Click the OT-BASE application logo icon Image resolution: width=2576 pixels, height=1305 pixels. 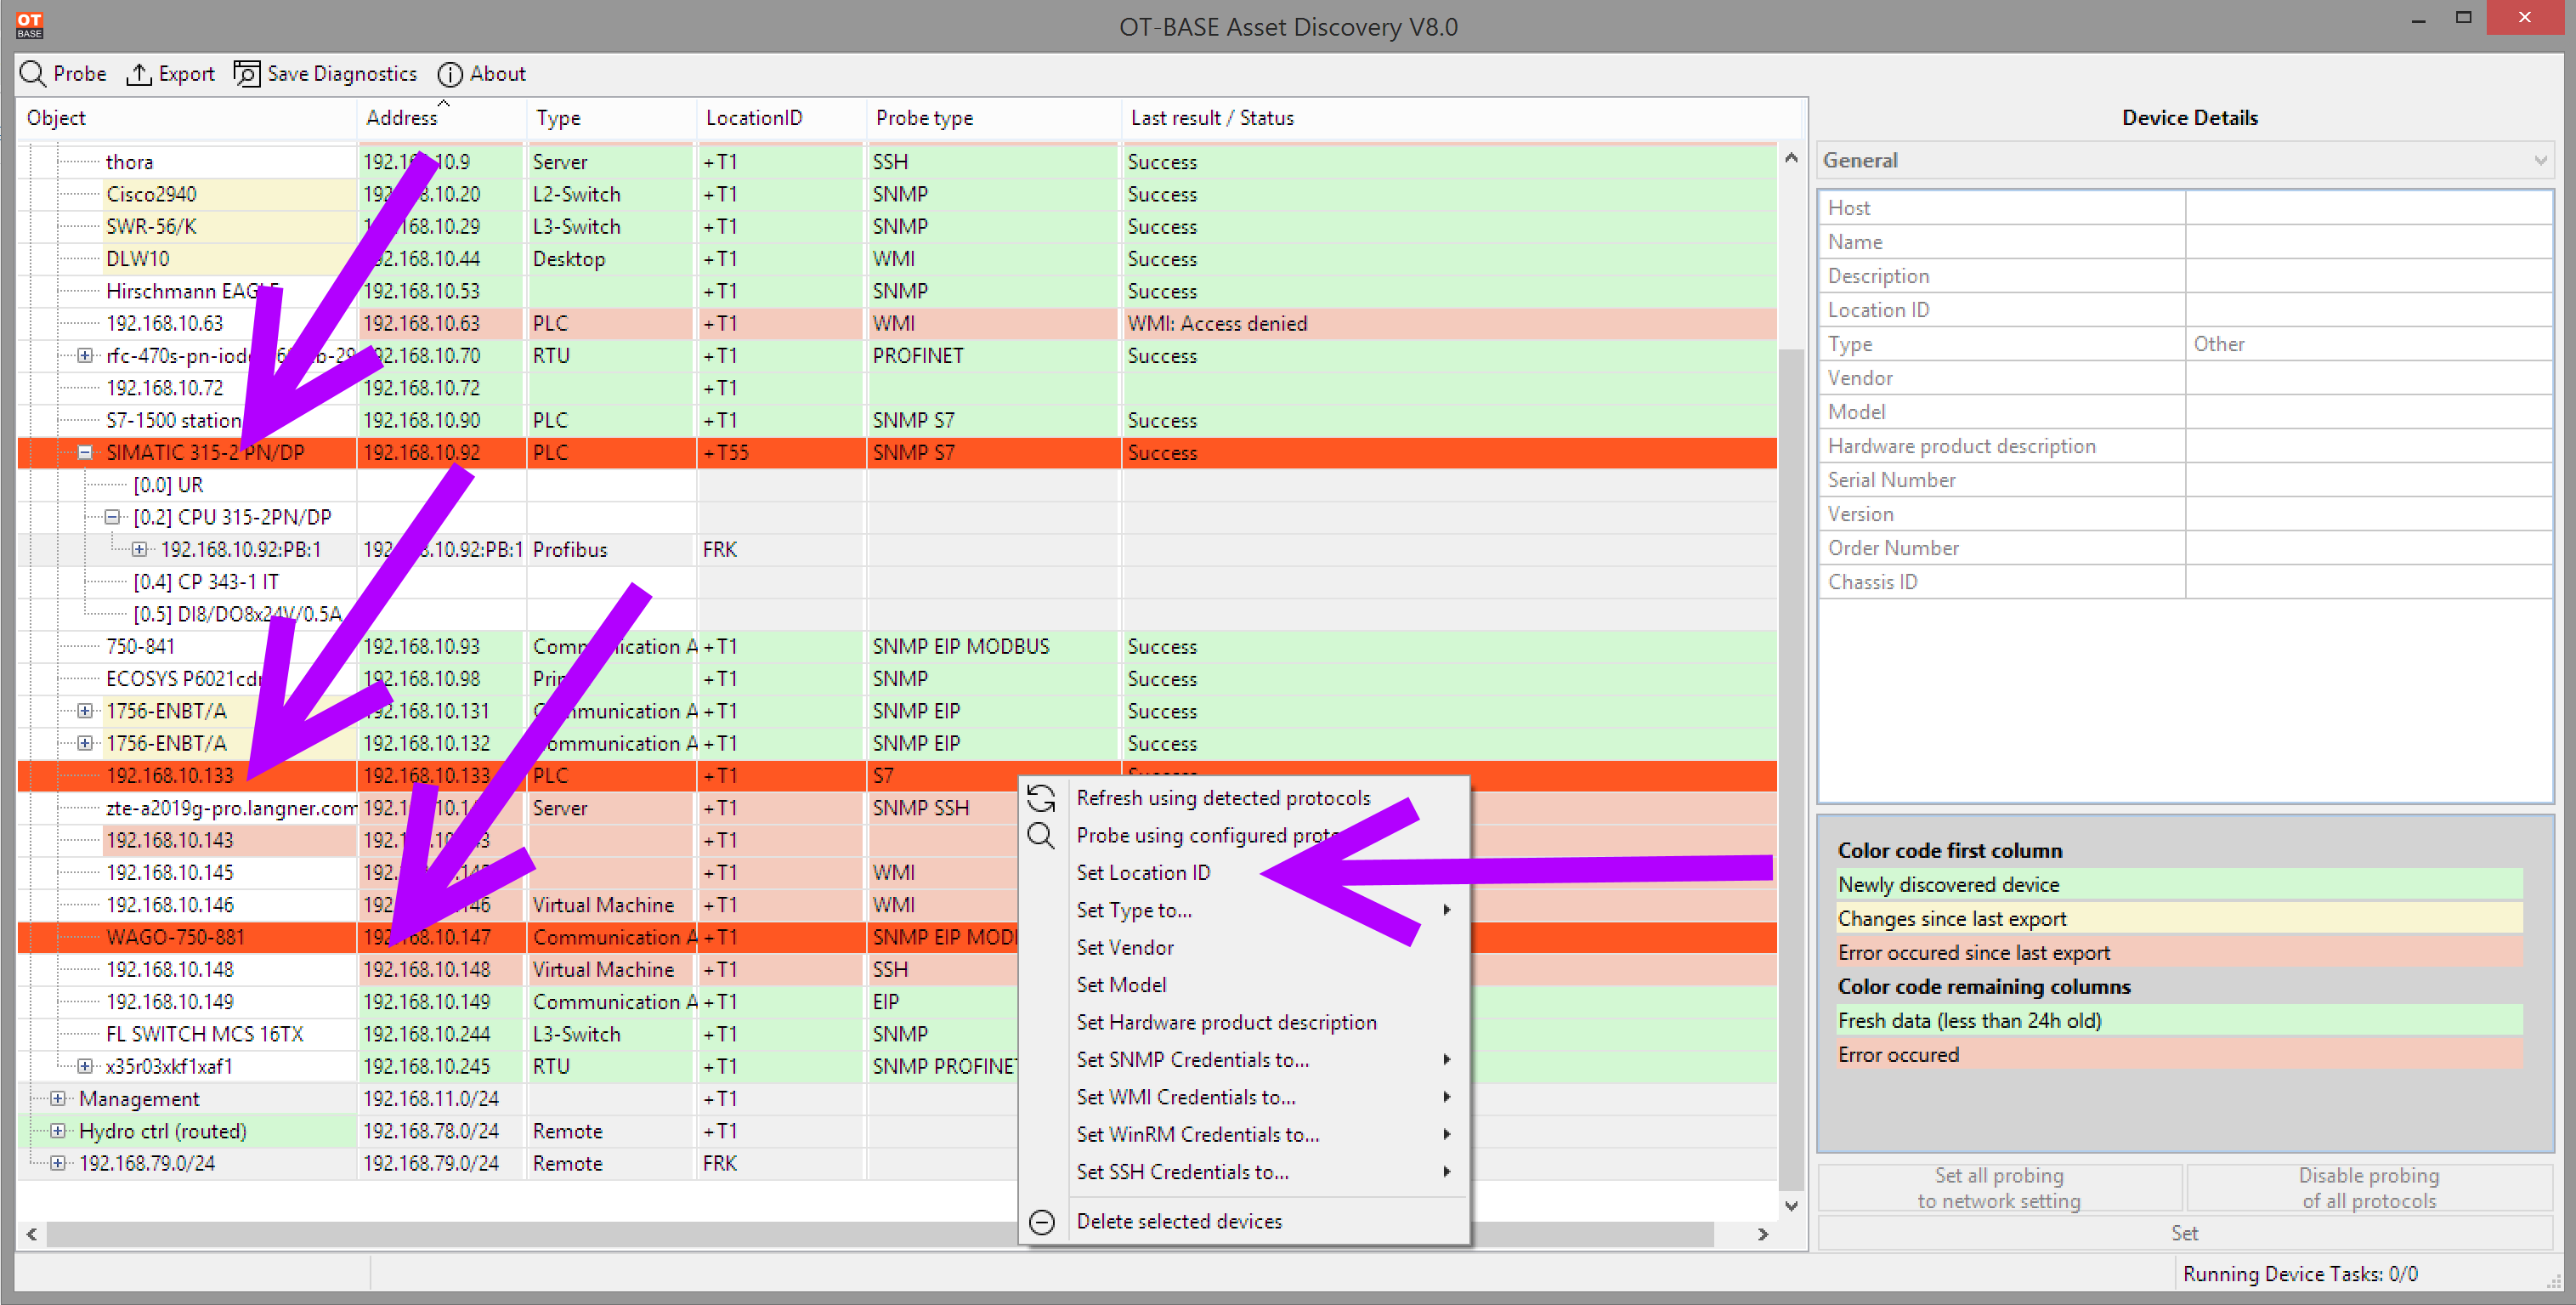tap(29, 25)
